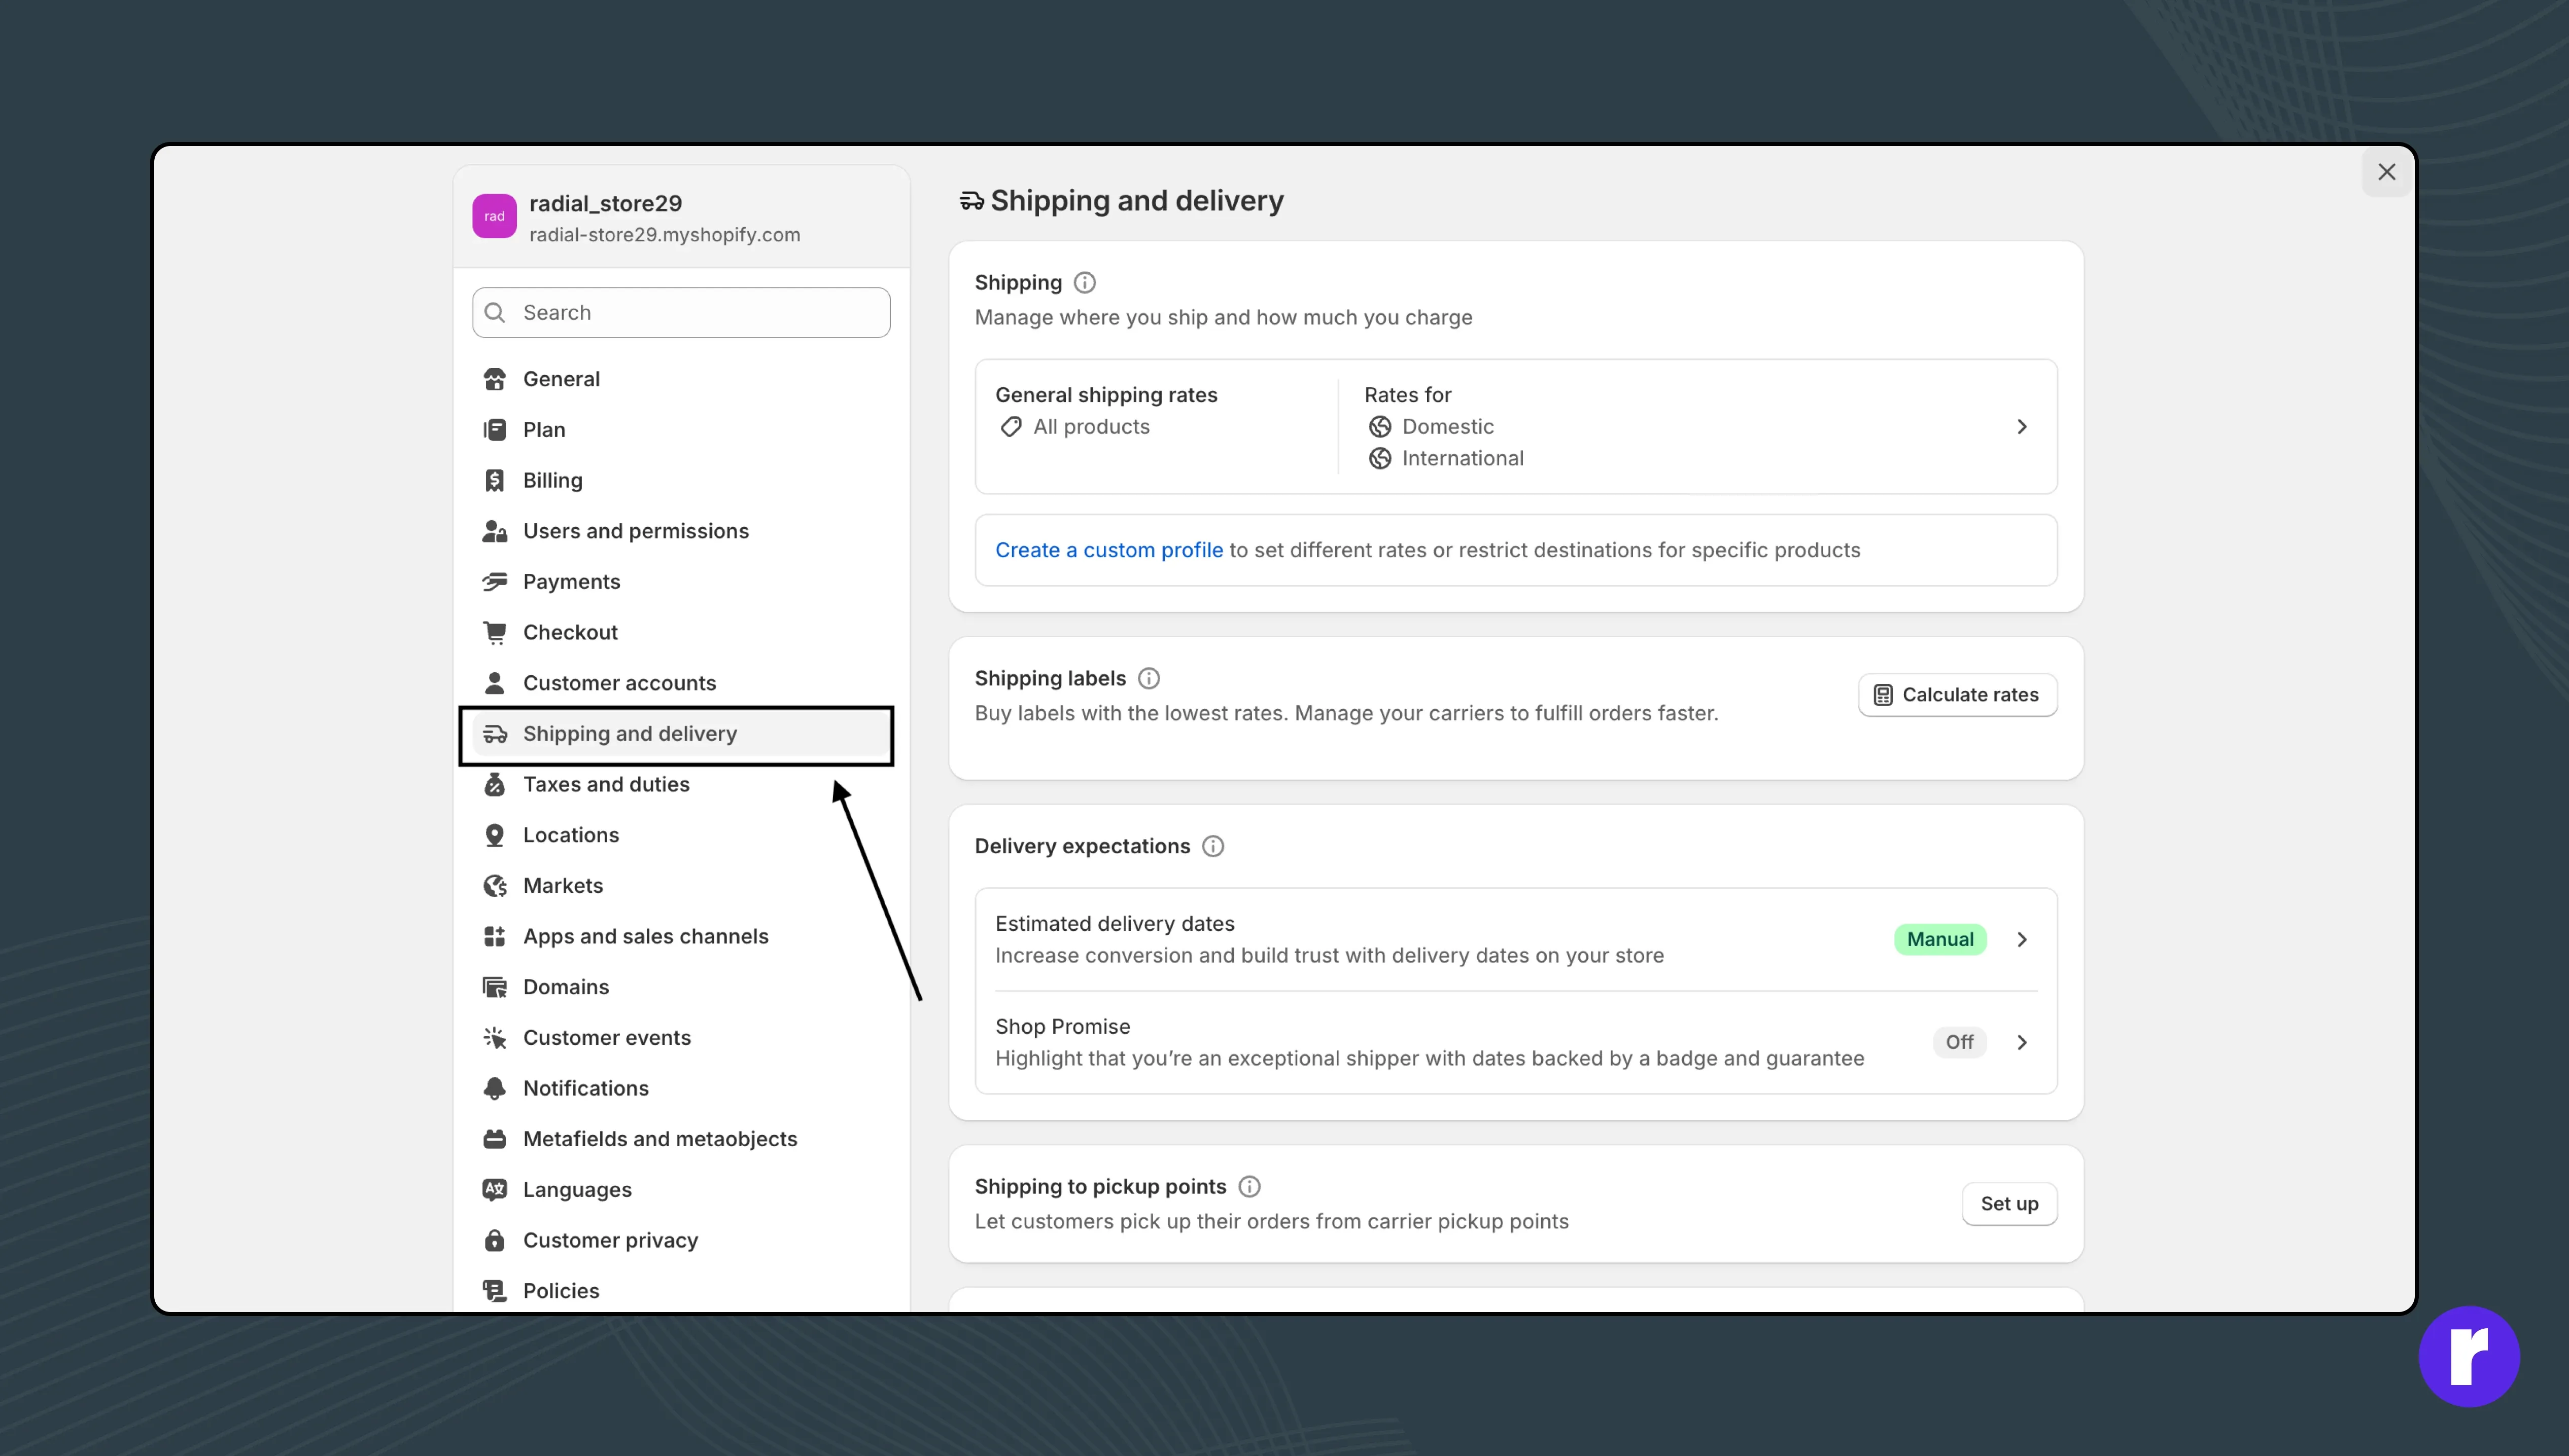Expand General shipping rates chevron
Viewport: 2569px width, 1456px height.
(x=2021, y=427)
